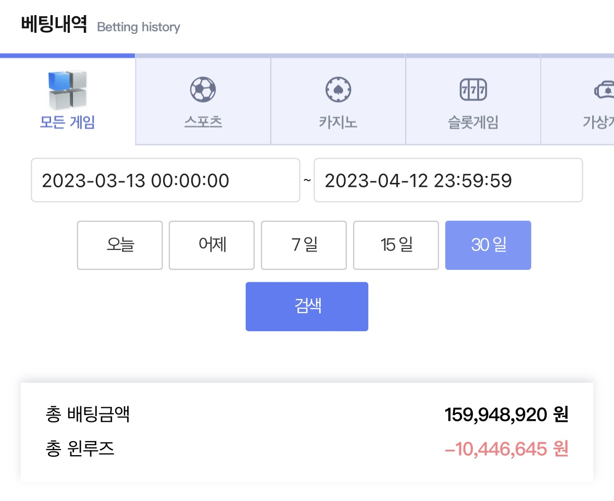614x501 pixels.
Task: Click the total bet amount 159,948,920 원
Action: coord(506,415)
